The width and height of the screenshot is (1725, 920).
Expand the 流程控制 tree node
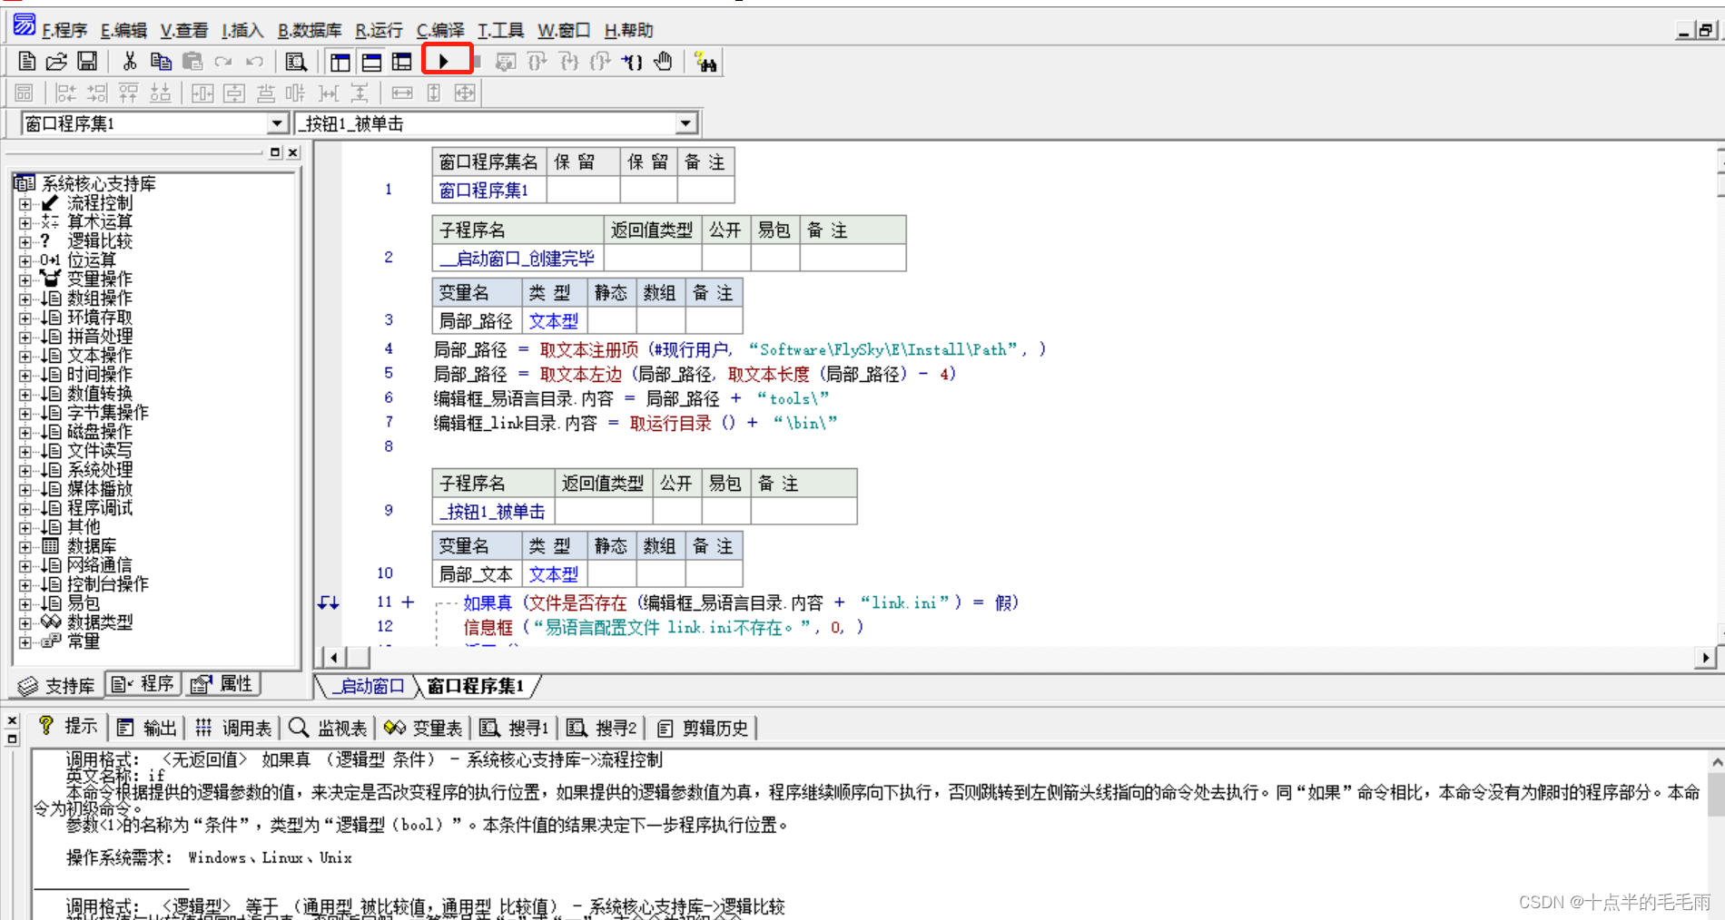pos(25,202)
